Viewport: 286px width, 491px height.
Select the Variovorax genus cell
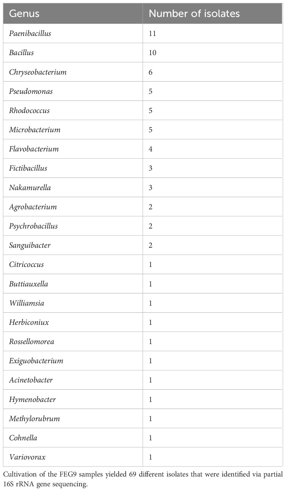tap(27, 457)
